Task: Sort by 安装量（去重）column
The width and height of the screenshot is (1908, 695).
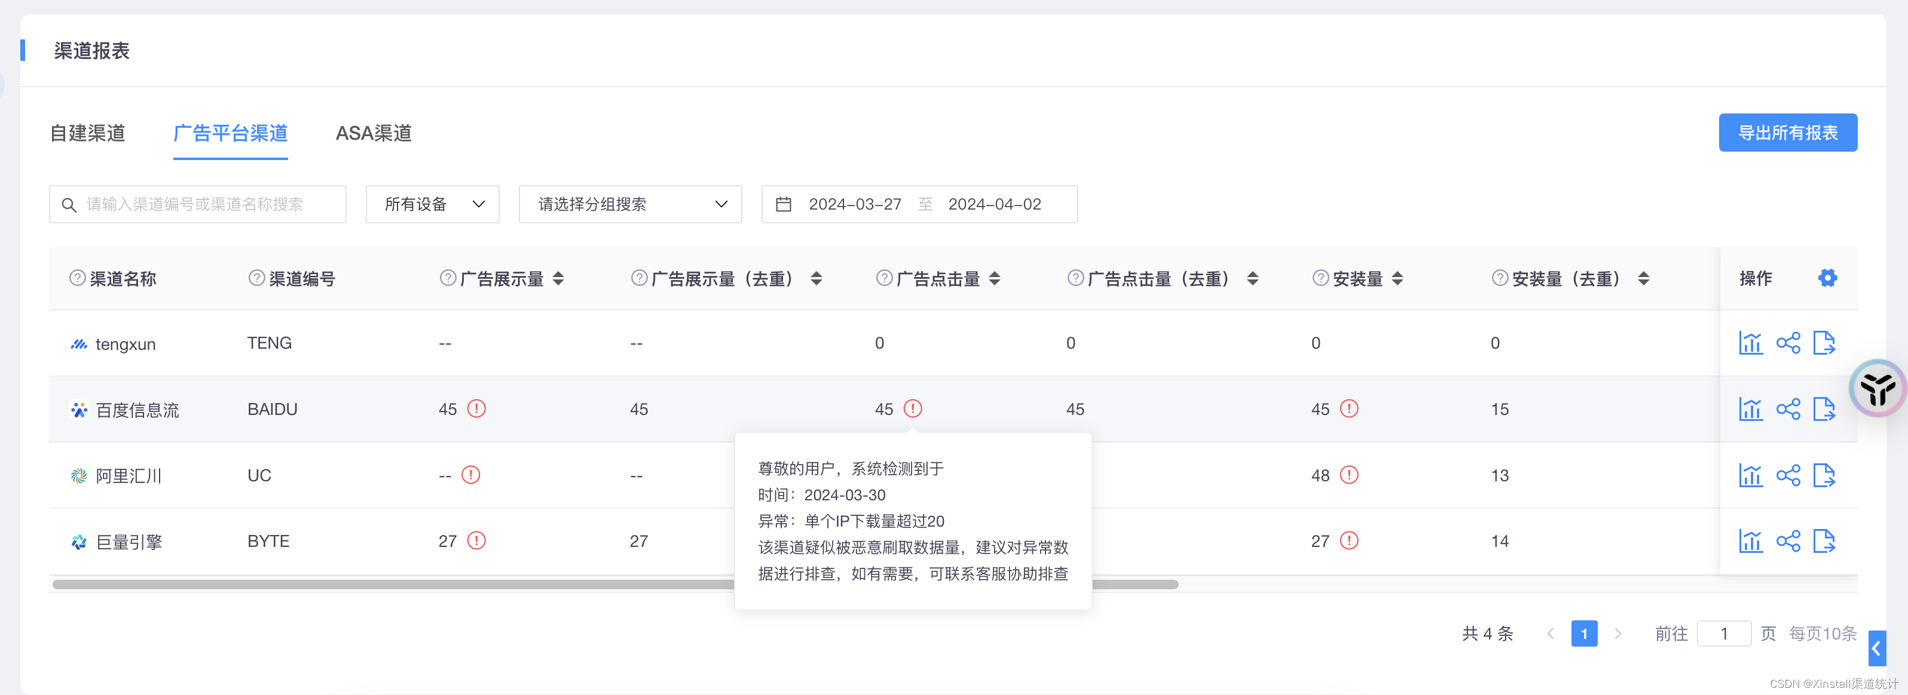Action: click(1643, 278)
